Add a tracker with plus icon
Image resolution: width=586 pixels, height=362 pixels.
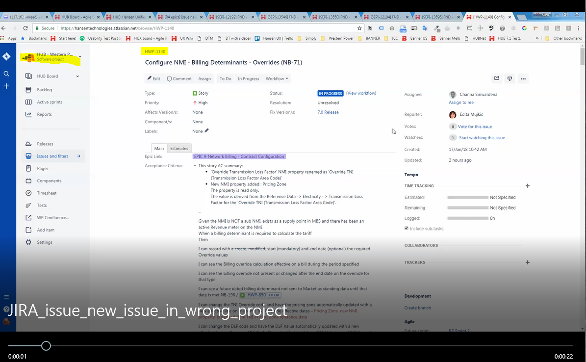tap(528, 262)
